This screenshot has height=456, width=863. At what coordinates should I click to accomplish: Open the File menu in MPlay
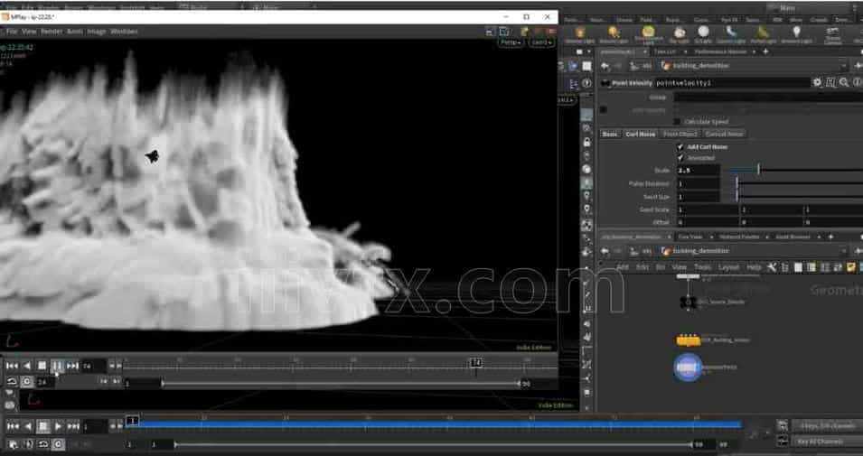12,32
